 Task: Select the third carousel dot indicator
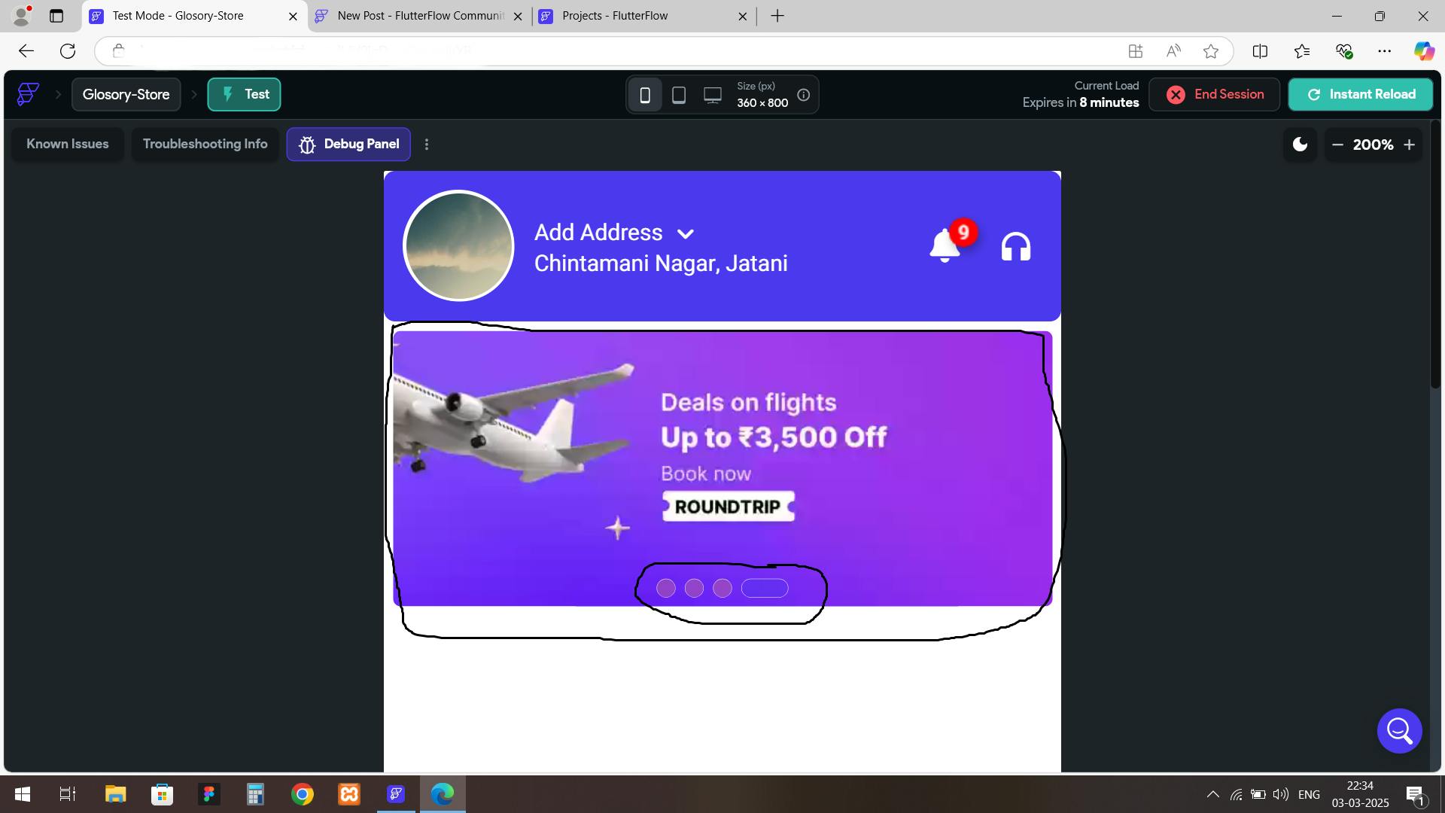722,588
